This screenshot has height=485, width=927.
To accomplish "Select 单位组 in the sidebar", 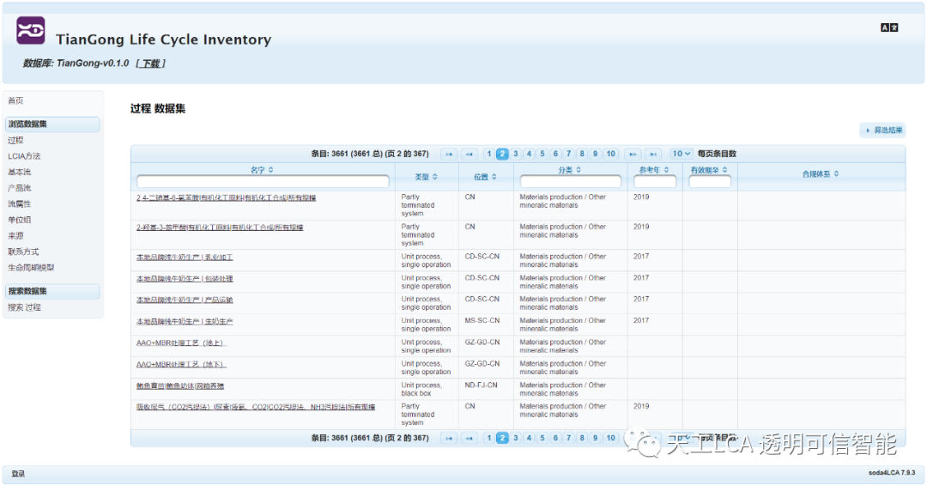I will (x=20, y=220).
